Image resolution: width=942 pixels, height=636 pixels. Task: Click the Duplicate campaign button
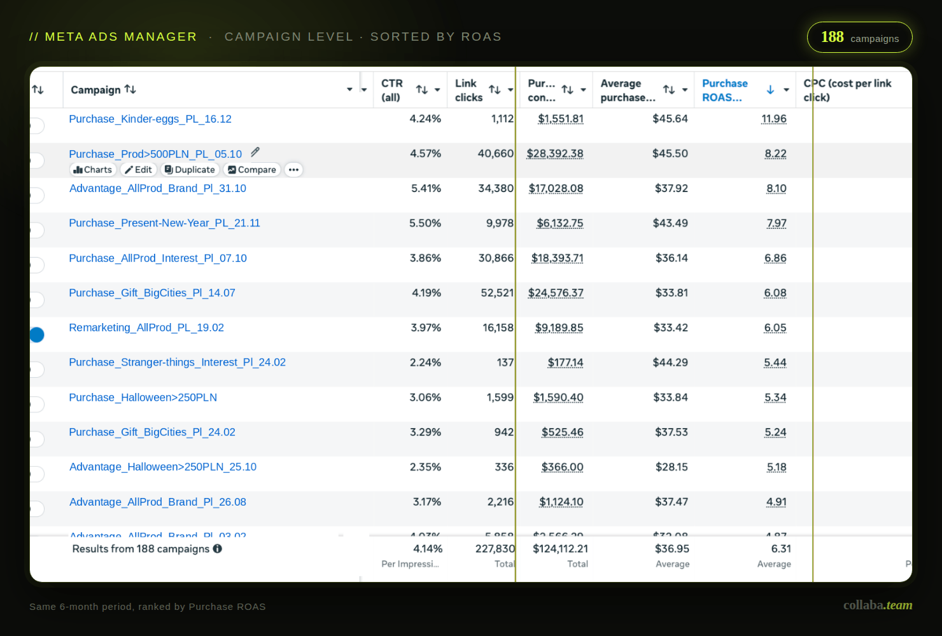click(x=190, y=170)
